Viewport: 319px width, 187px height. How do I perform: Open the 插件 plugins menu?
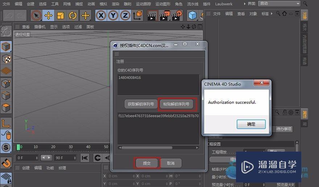(207, 4)
